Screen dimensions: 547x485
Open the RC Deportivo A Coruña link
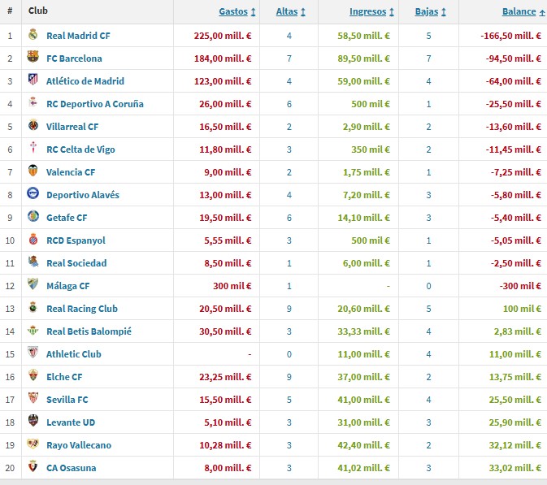[95, 104]
